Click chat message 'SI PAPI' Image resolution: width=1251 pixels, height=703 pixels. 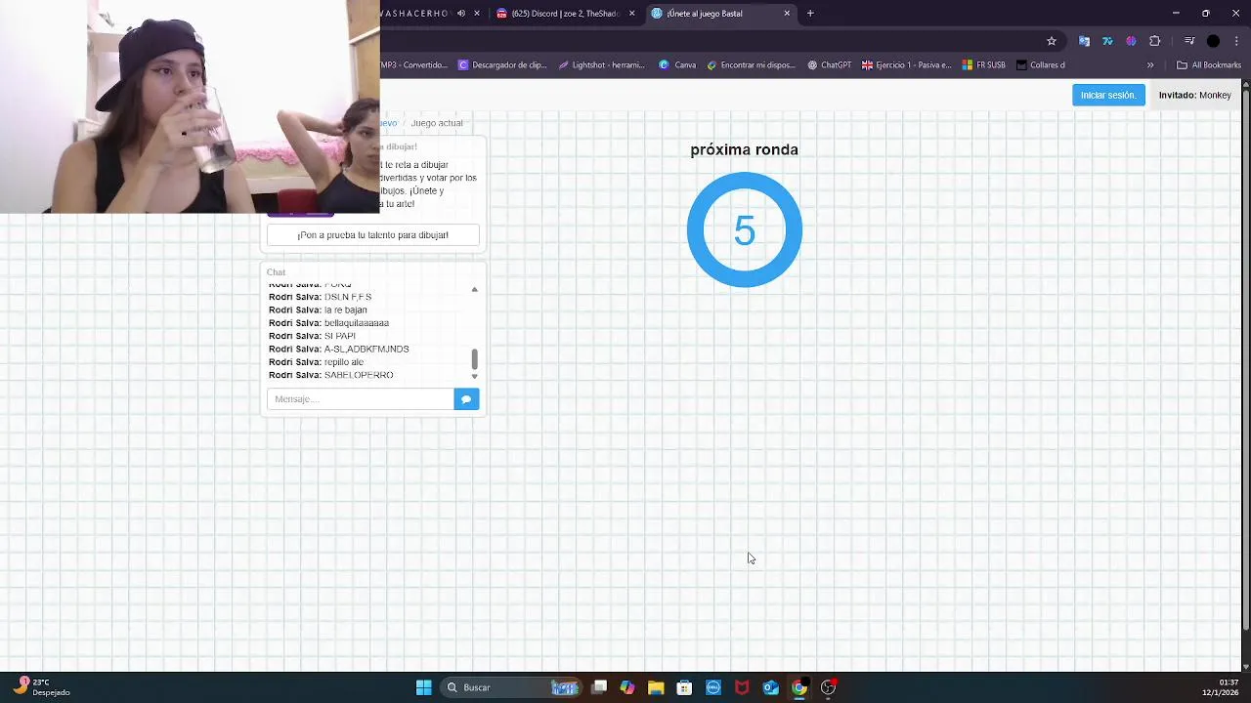(340, 336)
